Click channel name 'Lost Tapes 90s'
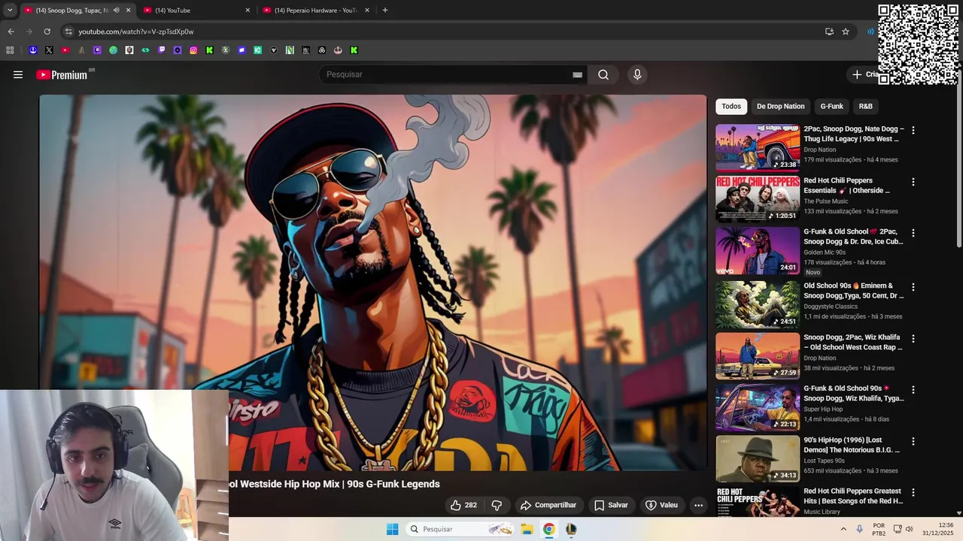 point(824,461)
